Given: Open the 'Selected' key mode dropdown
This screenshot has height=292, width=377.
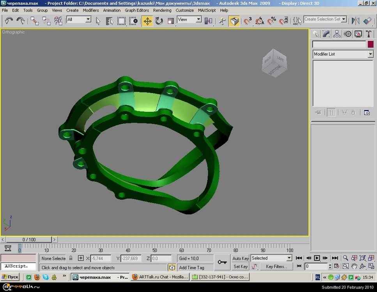Looking at the screenshot, I should [289, 258].
